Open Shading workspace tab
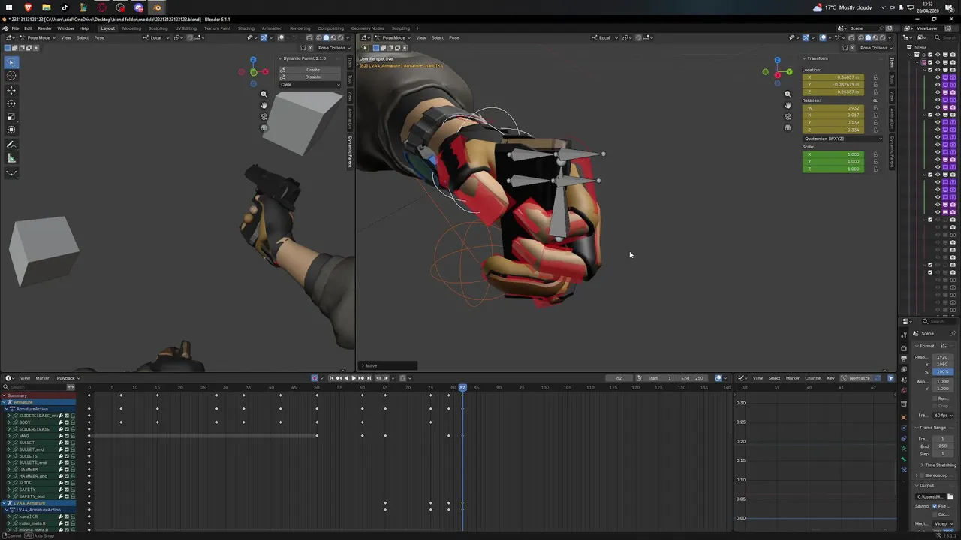This screenshot has height=540, width=961. (246, 28)
